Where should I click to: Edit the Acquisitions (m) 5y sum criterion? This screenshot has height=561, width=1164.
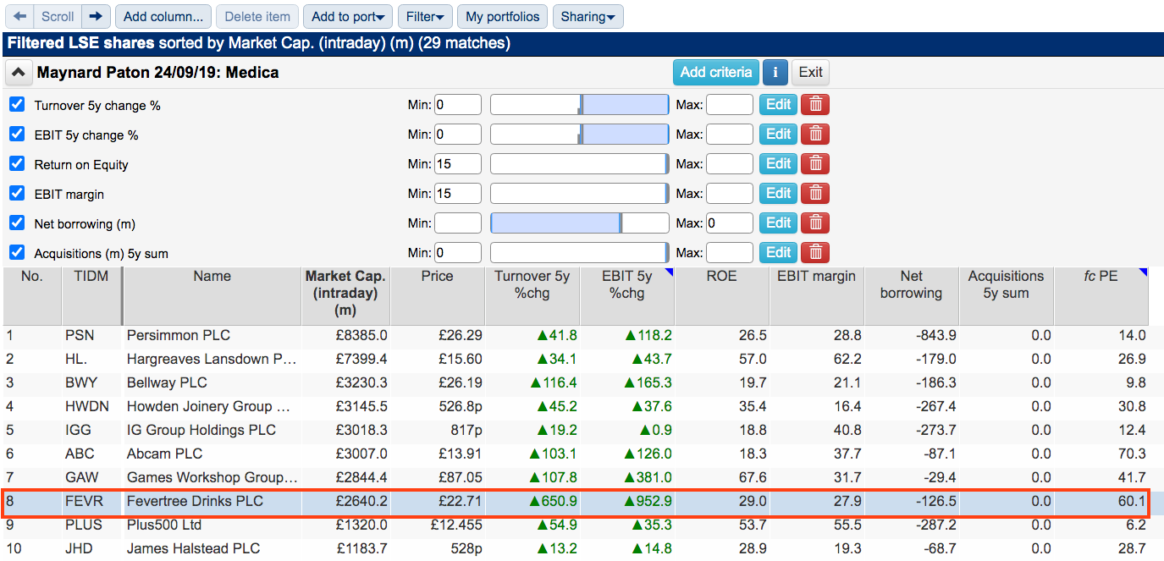click(x=778, y=253)
